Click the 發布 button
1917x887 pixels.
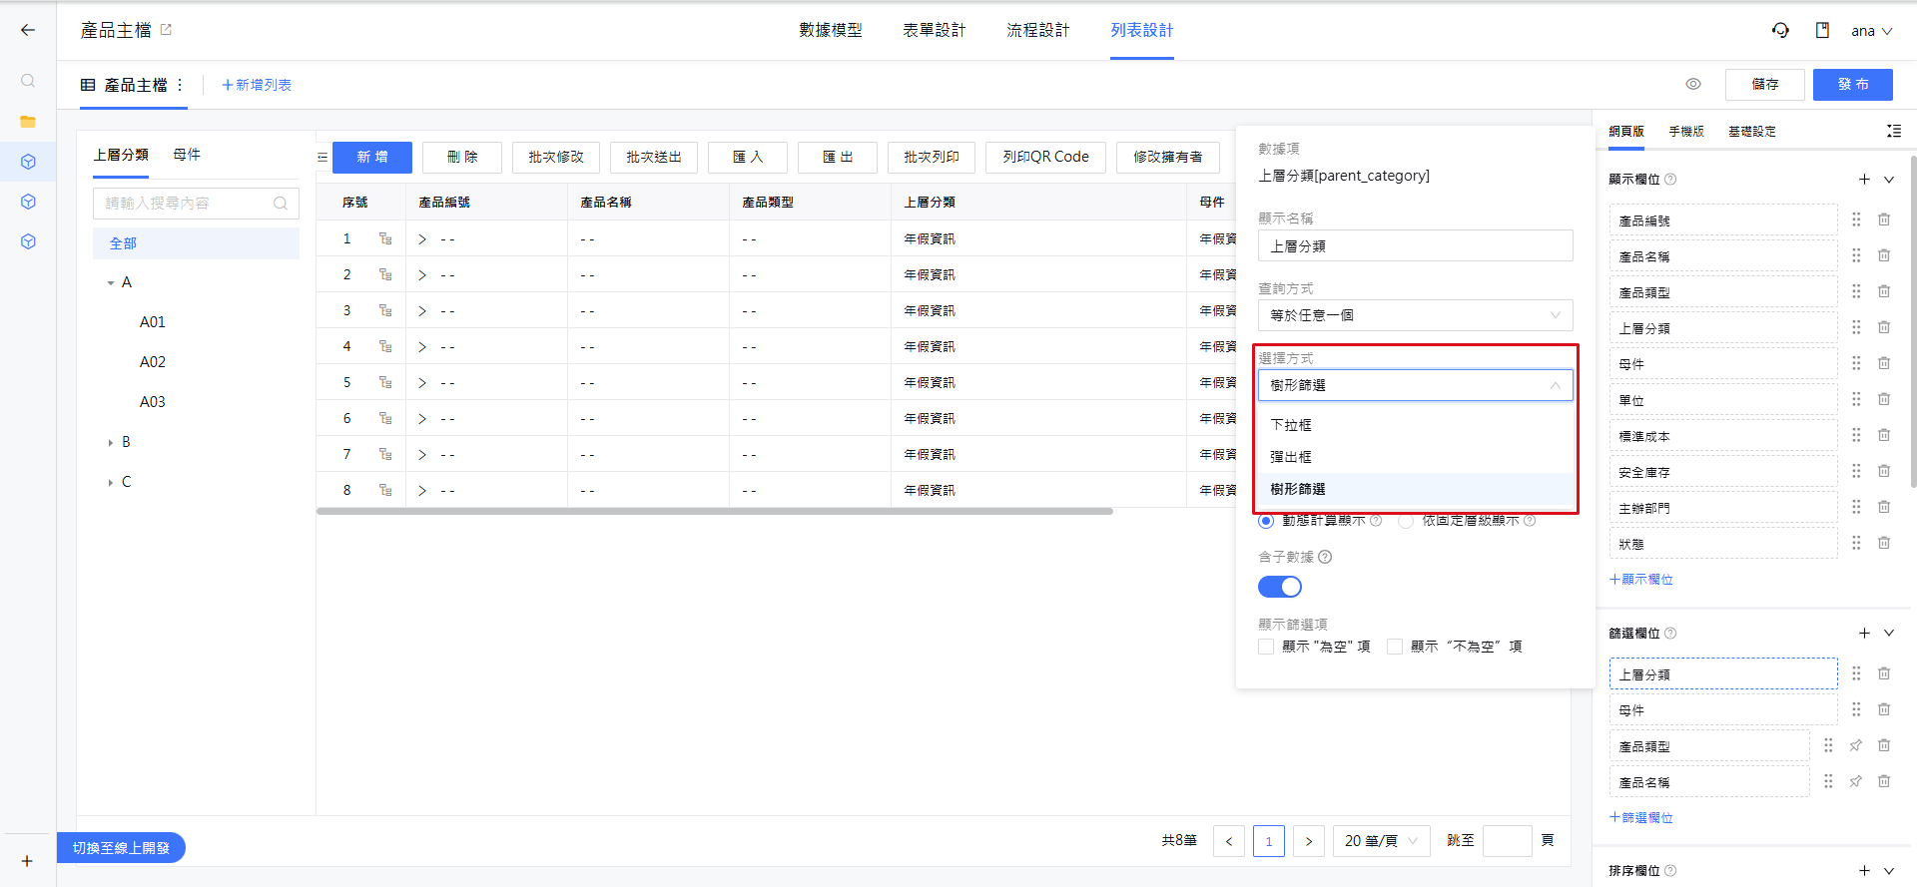pyautogui.click(x=1853, y=85)
